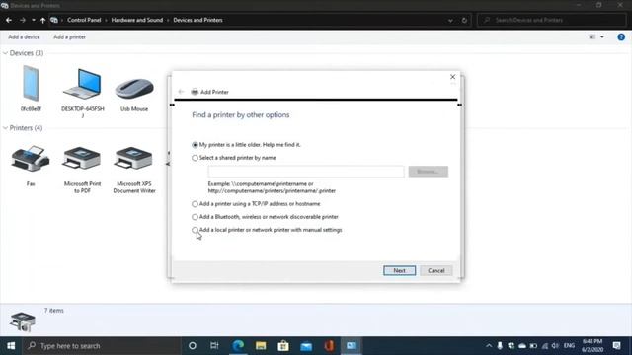Refresh the Devices and Printers view

point(464,20)
